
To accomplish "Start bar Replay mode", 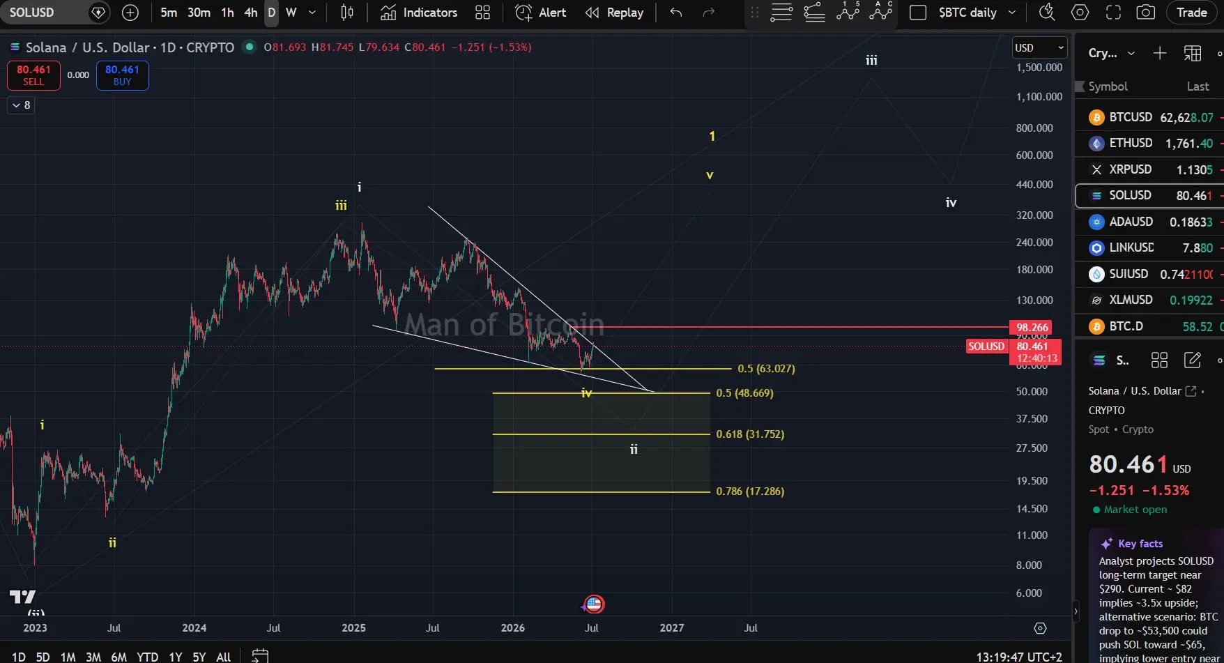I will (x=614, y=13).
